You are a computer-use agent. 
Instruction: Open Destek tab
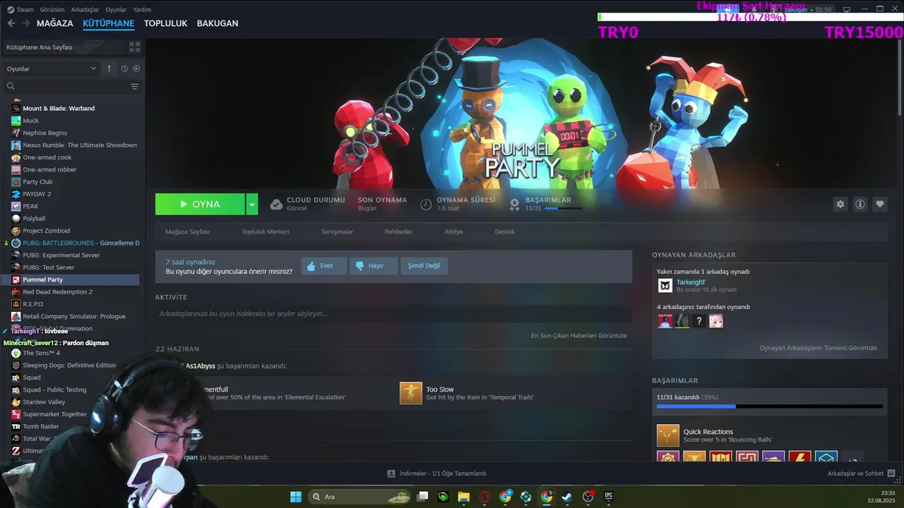[504, 231]
